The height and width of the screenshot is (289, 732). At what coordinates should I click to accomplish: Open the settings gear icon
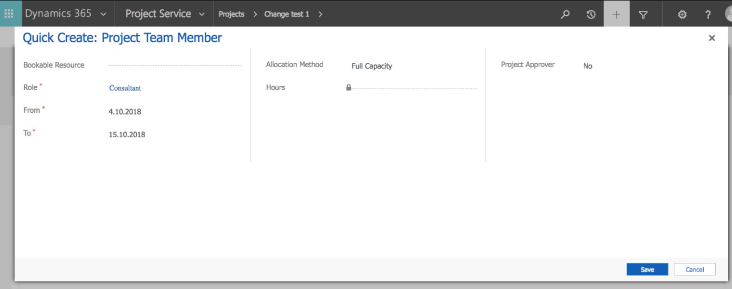tap(682, 15)
